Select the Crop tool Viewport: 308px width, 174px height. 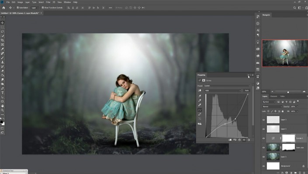(2, 40)
